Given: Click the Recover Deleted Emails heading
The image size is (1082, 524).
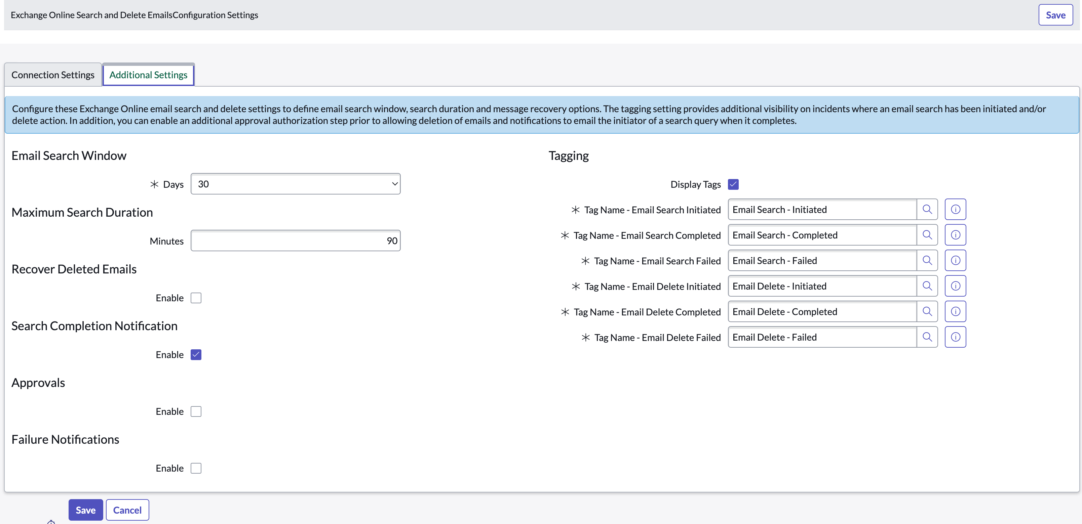Looking at the screenshot, I should tap(74, 269).
